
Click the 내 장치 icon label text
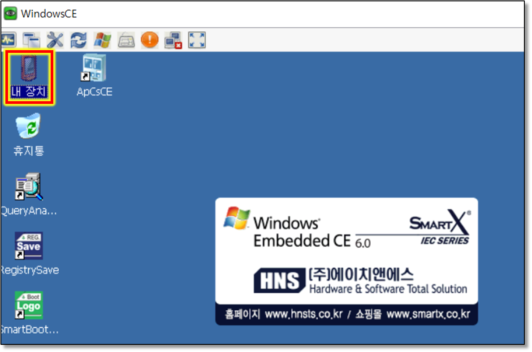(29, 92)
